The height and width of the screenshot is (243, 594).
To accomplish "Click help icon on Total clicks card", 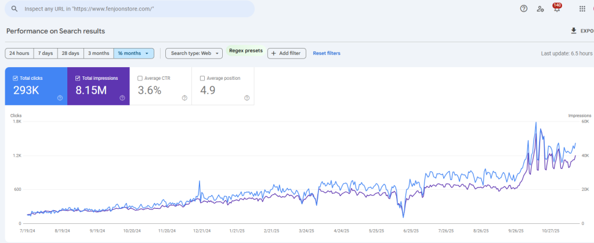I will click(60, 98).
